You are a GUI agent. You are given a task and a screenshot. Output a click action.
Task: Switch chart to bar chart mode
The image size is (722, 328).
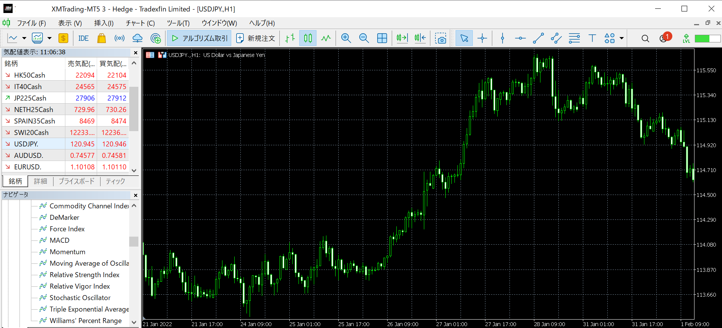[x=290, y=38]
